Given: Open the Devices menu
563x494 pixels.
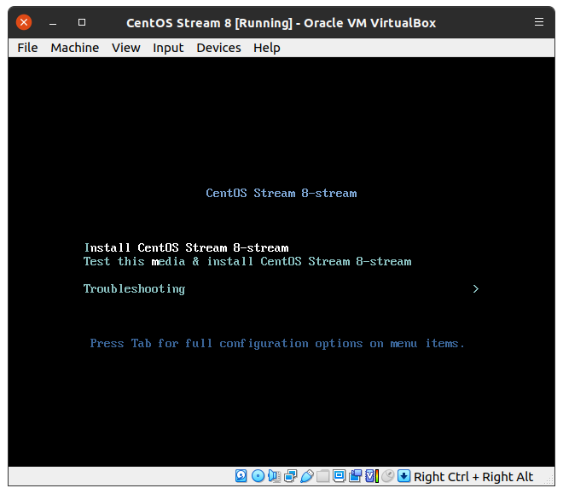Looking at the screenshot, I should [x=218, y=48].
